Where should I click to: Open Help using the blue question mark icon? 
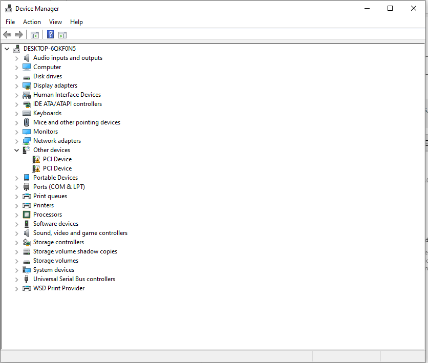tap(50, 34)
